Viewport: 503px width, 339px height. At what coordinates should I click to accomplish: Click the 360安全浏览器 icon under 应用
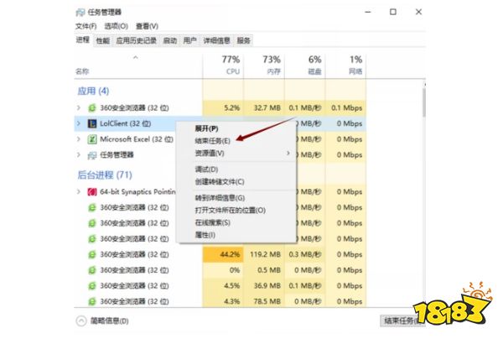click(x=92, y=108)
